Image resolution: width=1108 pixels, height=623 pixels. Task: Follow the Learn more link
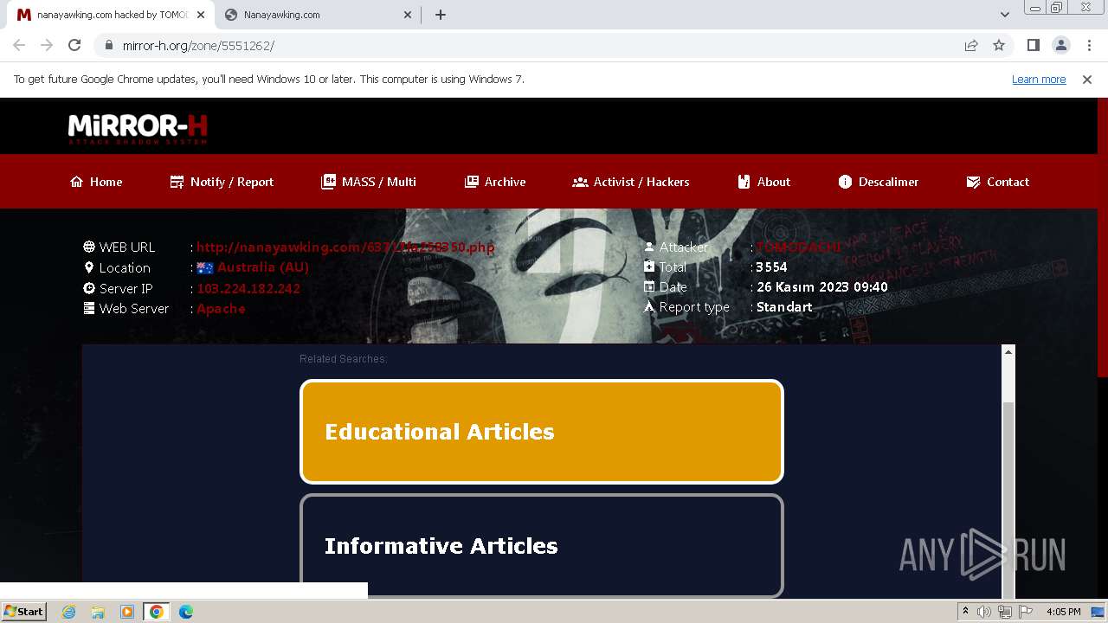(1039, 79)
